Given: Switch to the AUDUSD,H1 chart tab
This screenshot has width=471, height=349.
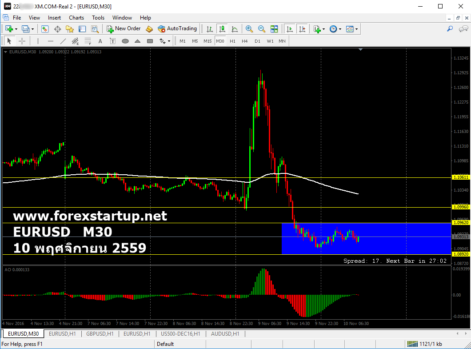Looking at the screenshot, I should (x=225, y=334).
